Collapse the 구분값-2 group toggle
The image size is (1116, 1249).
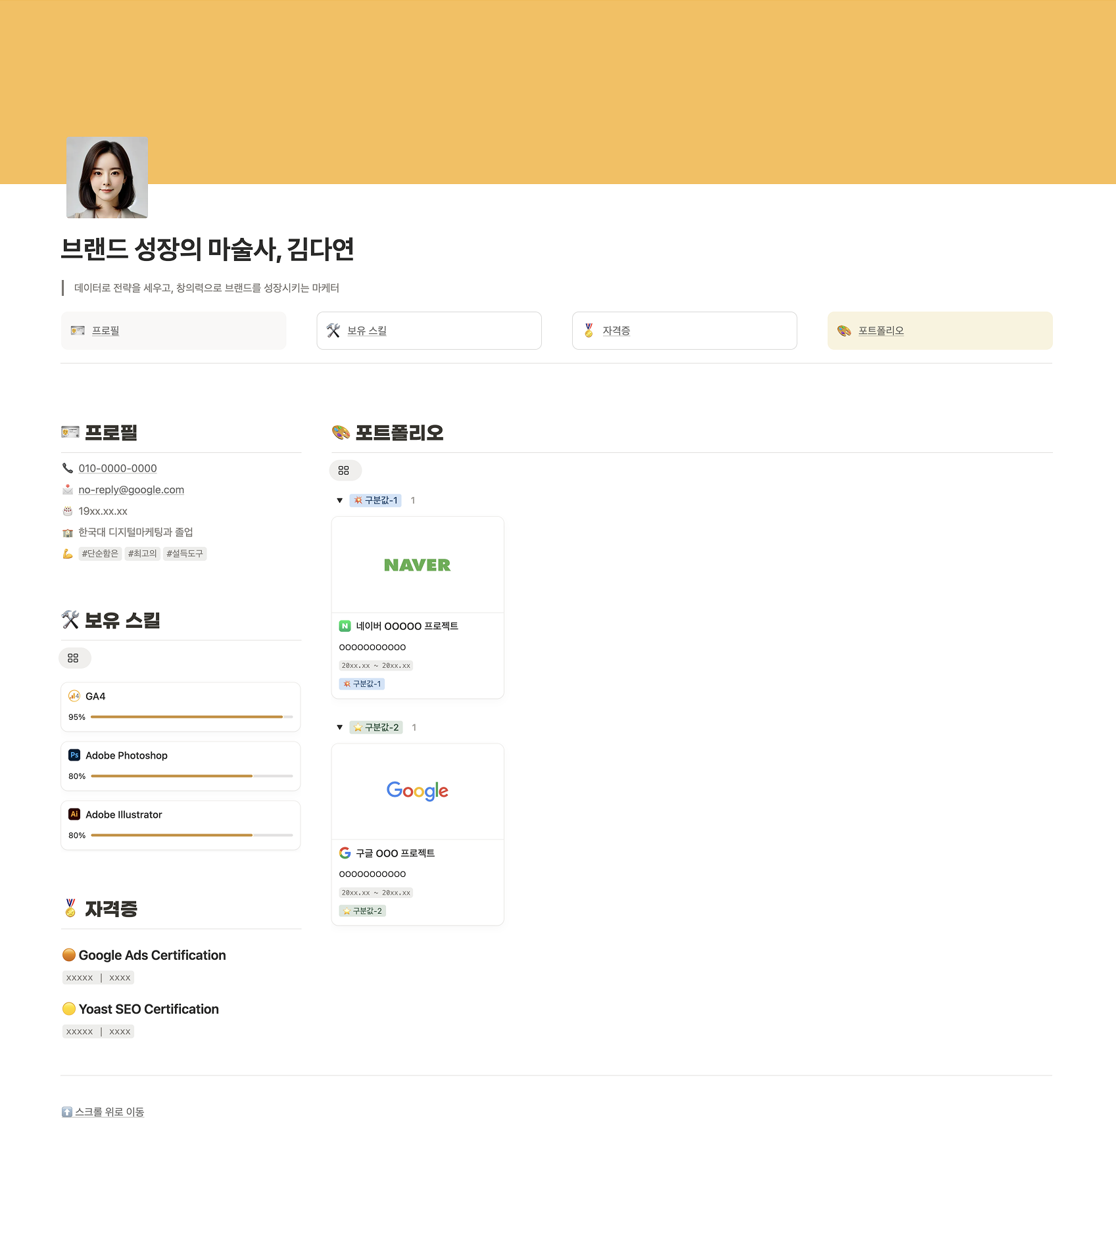tap(339, 727)
